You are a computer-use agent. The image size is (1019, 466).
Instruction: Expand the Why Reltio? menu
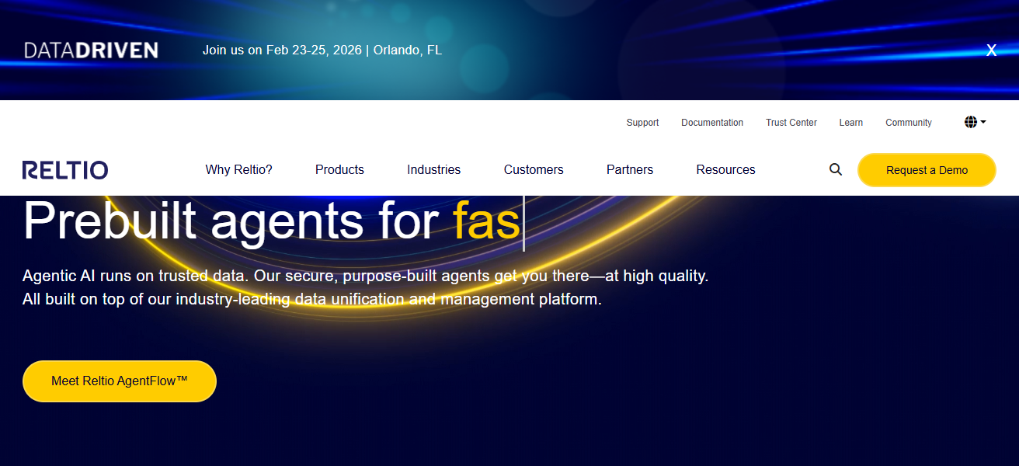238,170
